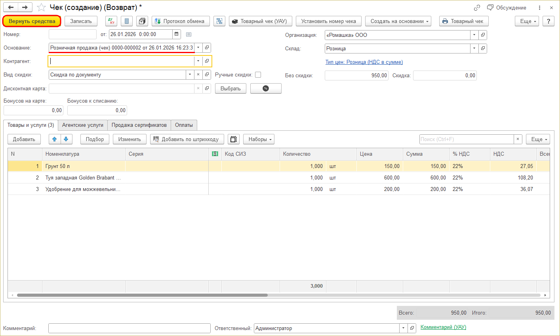Add document to favorites with star icon

pos(42,8)
